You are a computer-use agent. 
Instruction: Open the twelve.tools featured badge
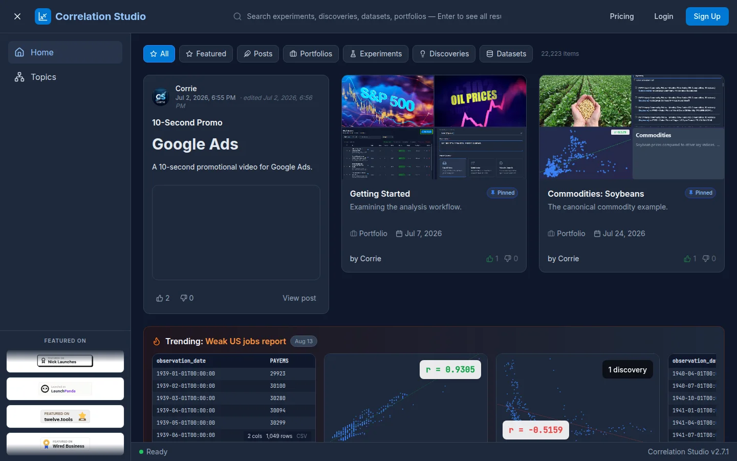point(65,416)
